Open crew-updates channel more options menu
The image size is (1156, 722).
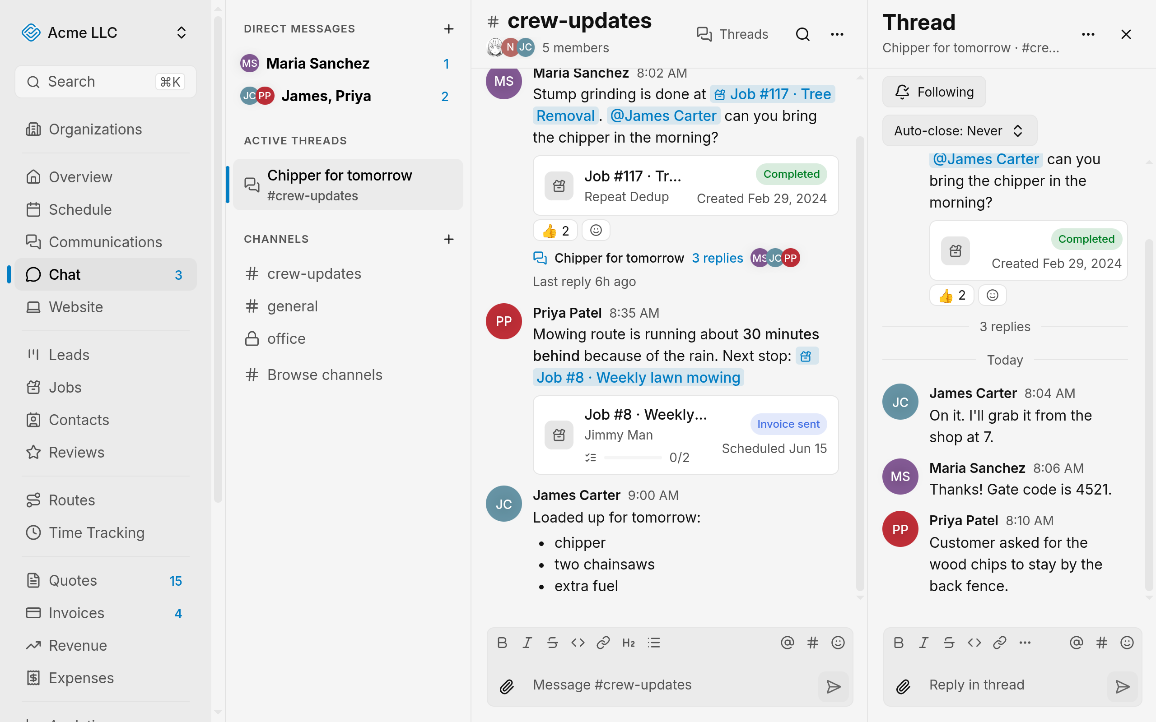tap(837, 34)
